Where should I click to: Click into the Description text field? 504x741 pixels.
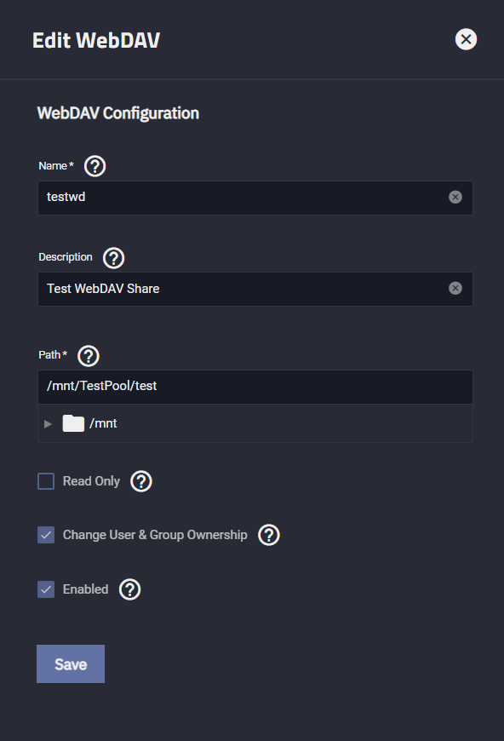click(x=255, y=289)
